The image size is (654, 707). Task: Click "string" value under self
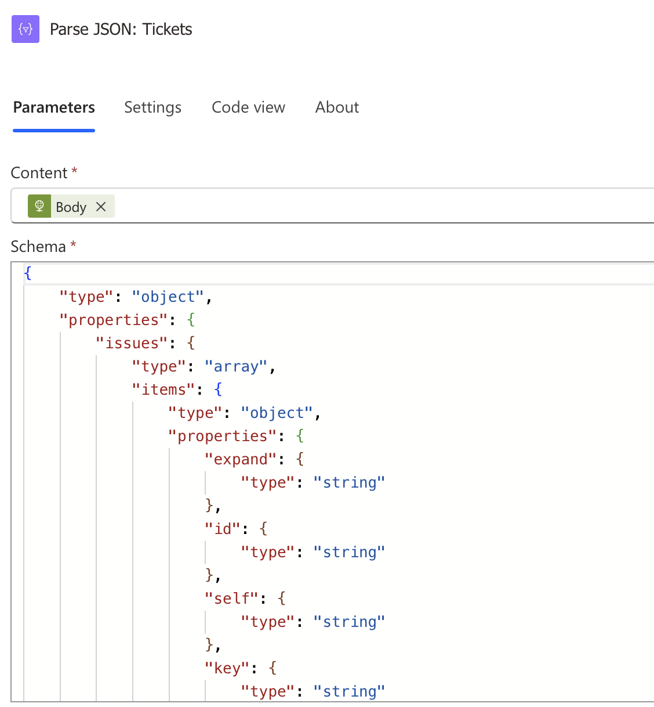click(x=349, y=622)
